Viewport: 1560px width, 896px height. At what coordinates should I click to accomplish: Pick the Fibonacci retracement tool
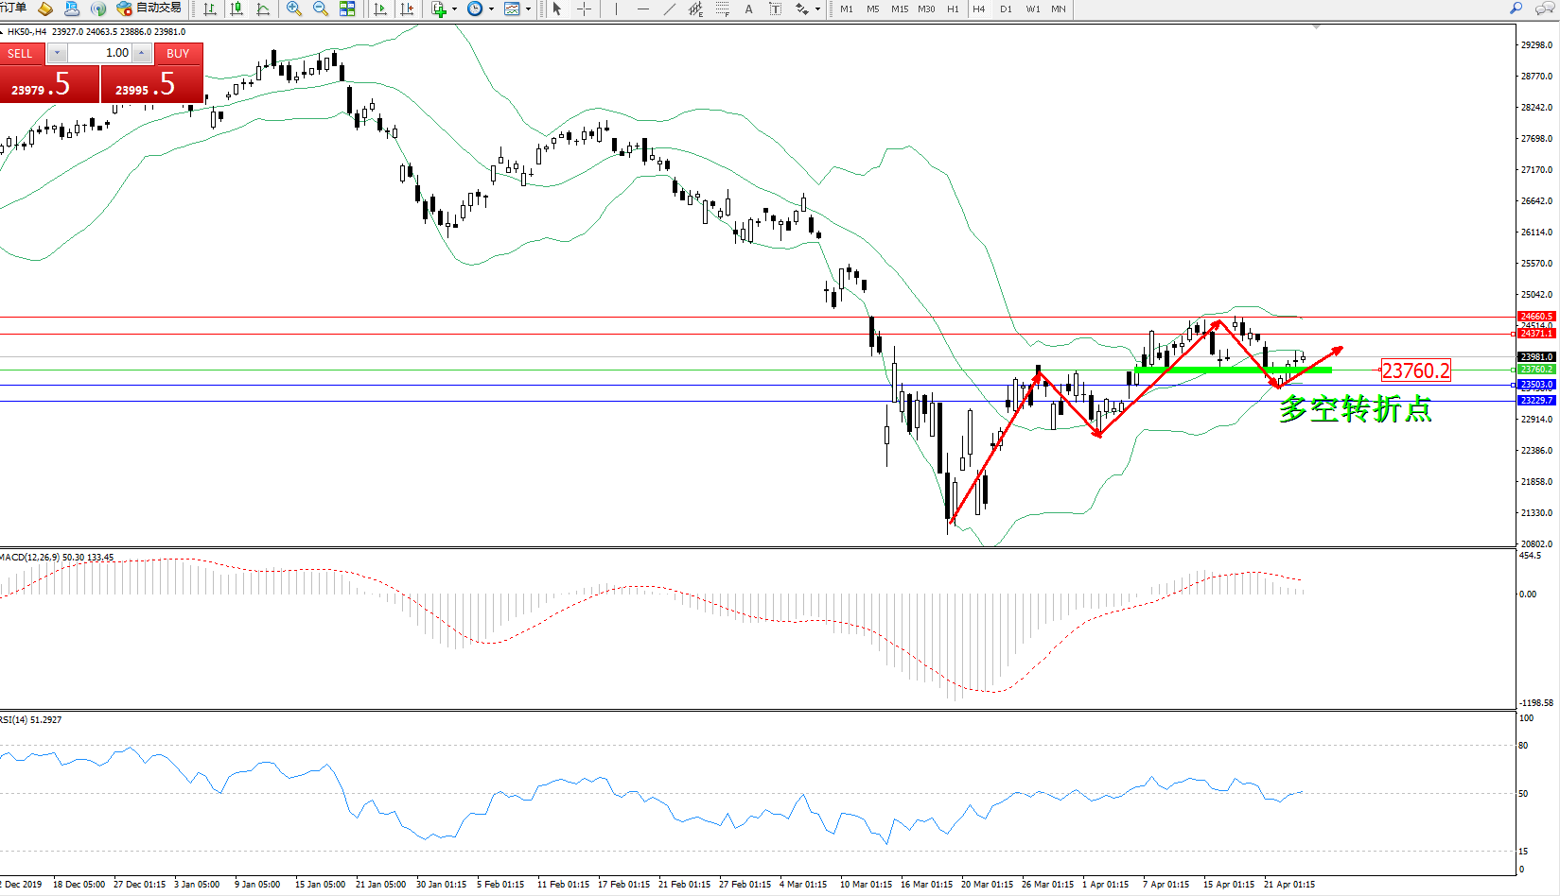coord(722,9)
